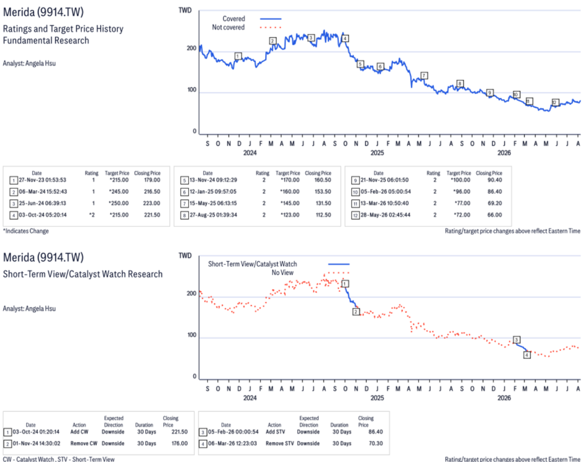Select the date '13-Mar-26 10:50:40'
The image size is (583, 462).
click(x=385, y=203)
